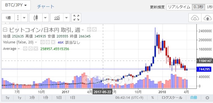Image resolution: width=213 pixels, height=103 pixels.
Task: Click the ビットコイン/日本円 取引, 週 series title
Action: click(x=45, y=30)
